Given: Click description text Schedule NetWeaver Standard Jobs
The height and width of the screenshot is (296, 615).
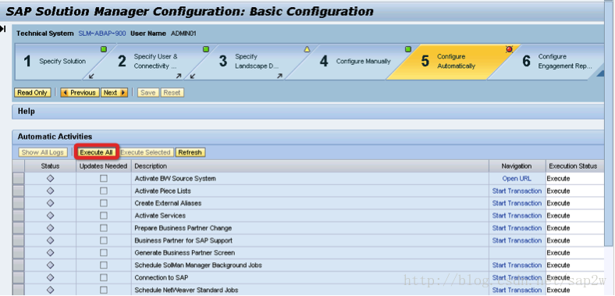Looking at the screenshot, I should click(187, 290).
